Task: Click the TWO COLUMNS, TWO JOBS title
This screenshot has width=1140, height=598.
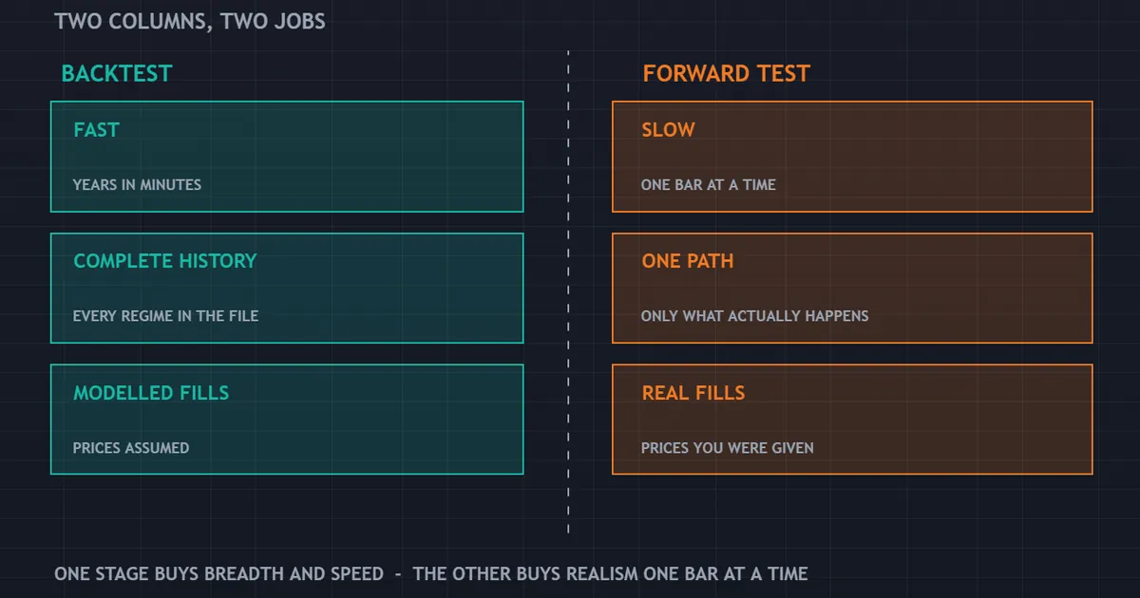Action: click(x=190, y=21)
